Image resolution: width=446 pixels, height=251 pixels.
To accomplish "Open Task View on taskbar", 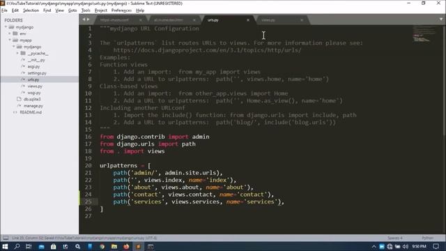I will 29,246.
